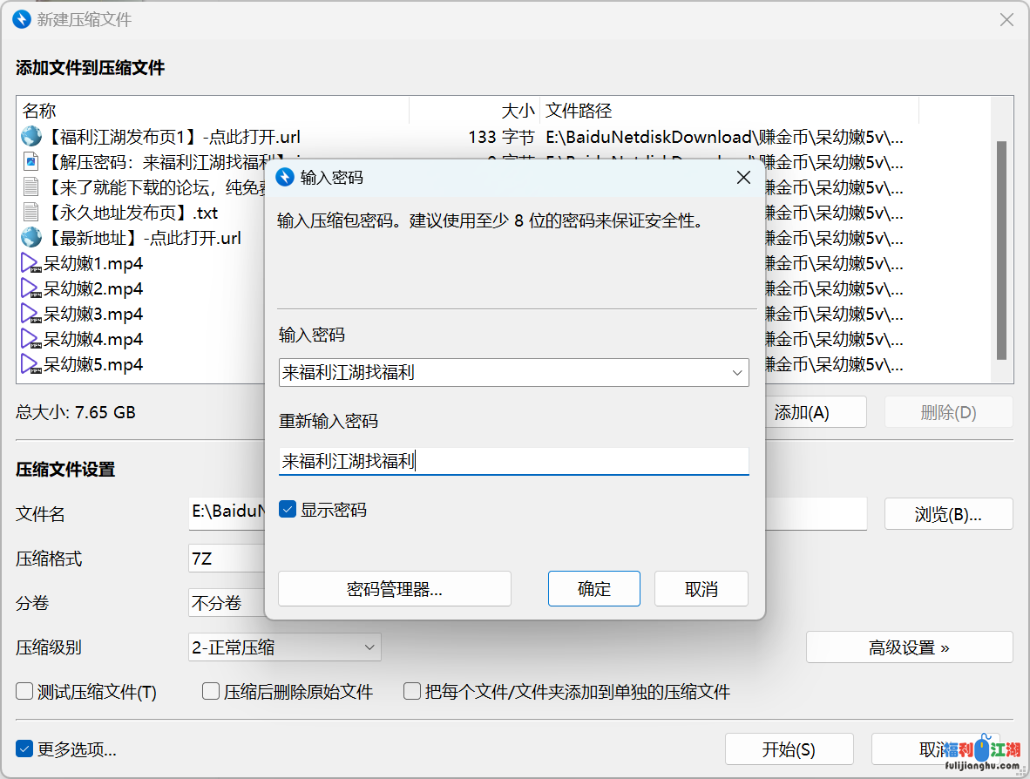This screenshot has width=1030, height=779.
Task: Click the file list vertical scrollbar
Action: coord(1001,249)
